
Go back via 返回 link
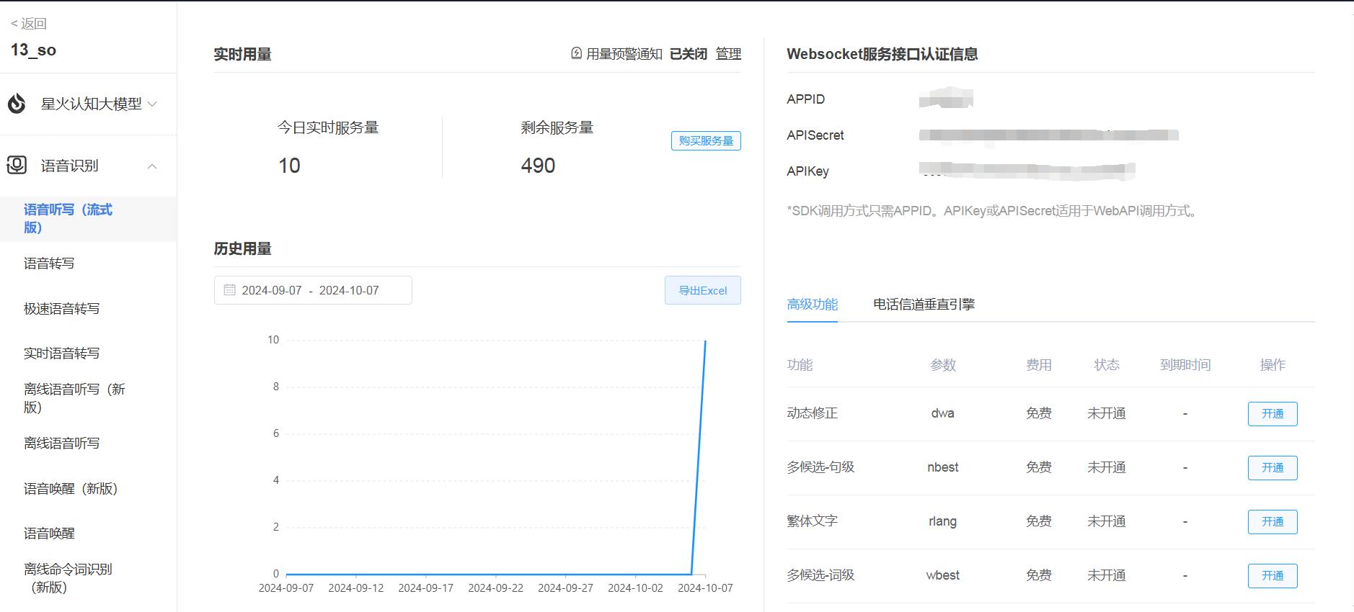pyautogui.click(x=29, y=24)
